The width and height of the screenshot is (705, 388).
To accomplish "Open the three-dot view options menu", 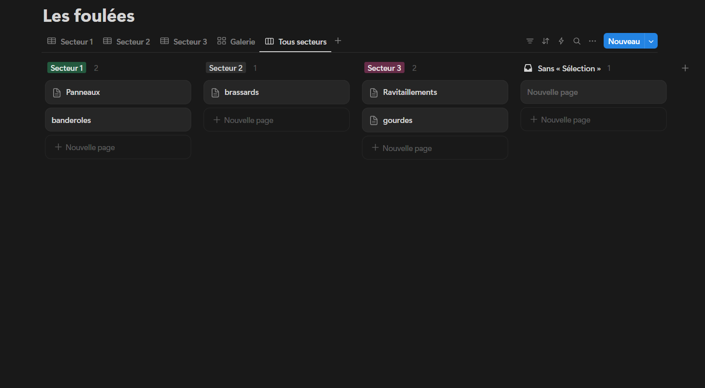I will (x=592, y=41).
